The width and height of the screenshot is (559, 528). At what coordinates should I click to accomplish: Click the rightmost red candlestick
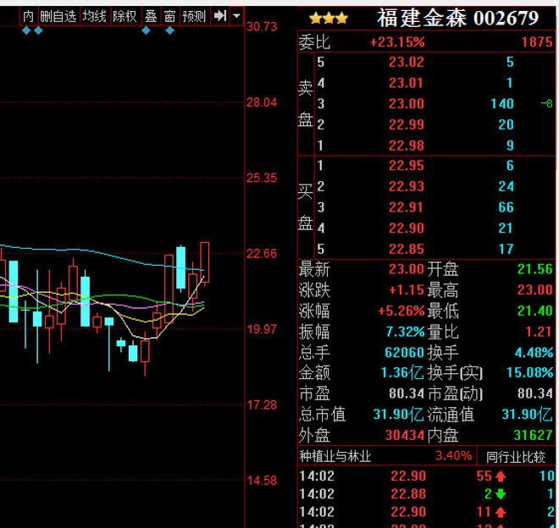tap(205, 262)
